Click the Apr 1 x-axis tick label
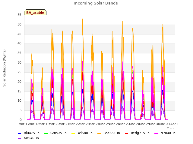The width and height of the screenshot is (193, 144). click(175, 124)
